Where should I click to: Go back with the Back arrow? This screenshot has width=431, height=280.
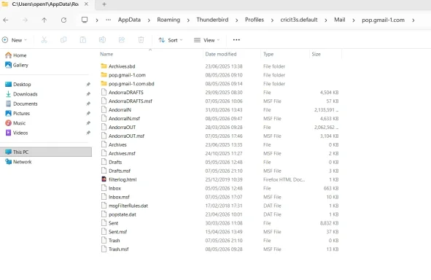(6, 20)
